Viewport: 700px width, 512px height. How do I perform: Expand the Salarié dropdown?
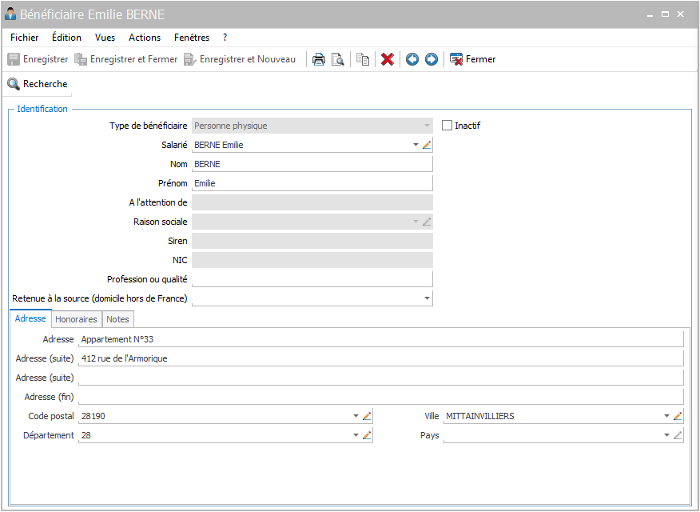pos(416,145)
